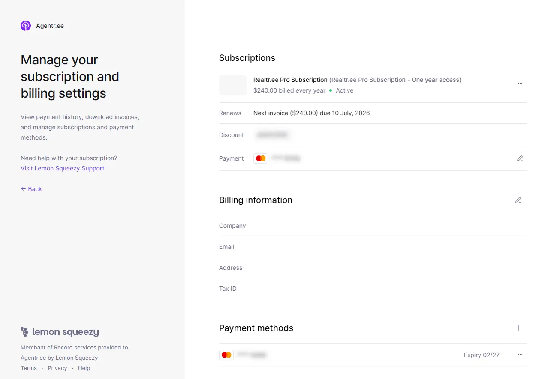Open the payment method ellipsis menu
This screenshot has height=379, width=545.
tap(520, 355)
